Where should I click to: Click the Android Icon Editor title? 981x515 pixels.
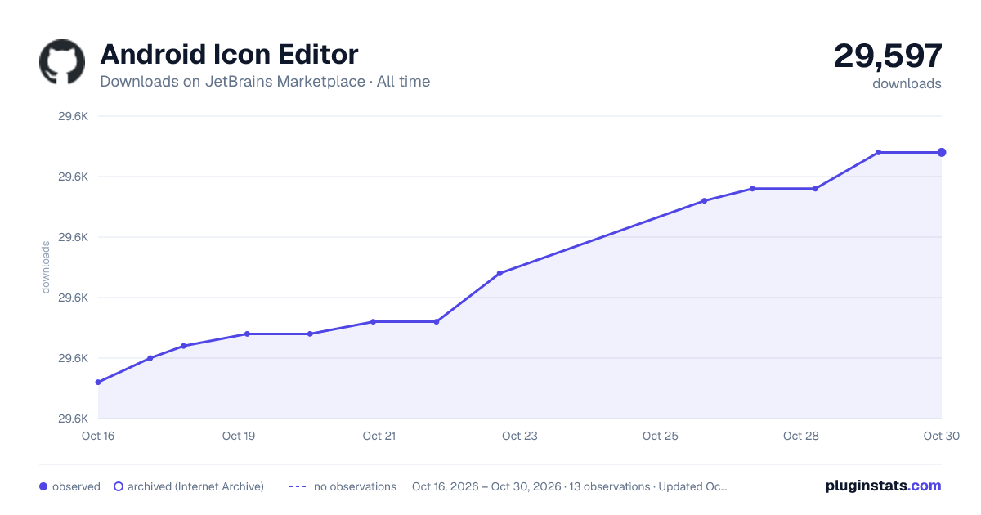(229, 55)
